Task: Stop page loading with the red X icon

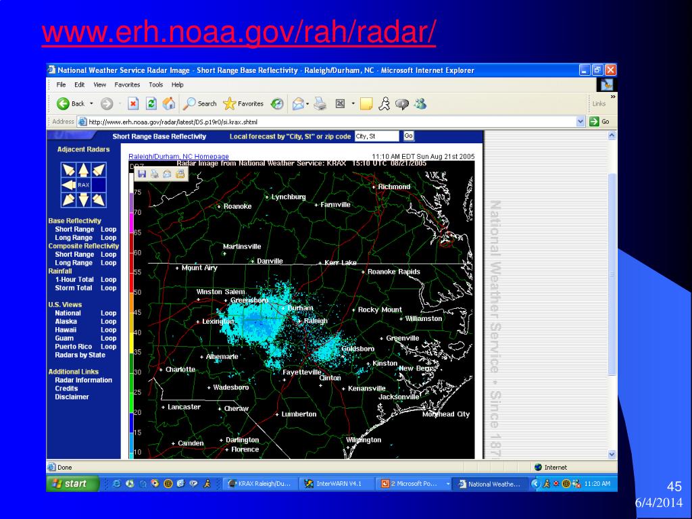Action: click(133, 103)
